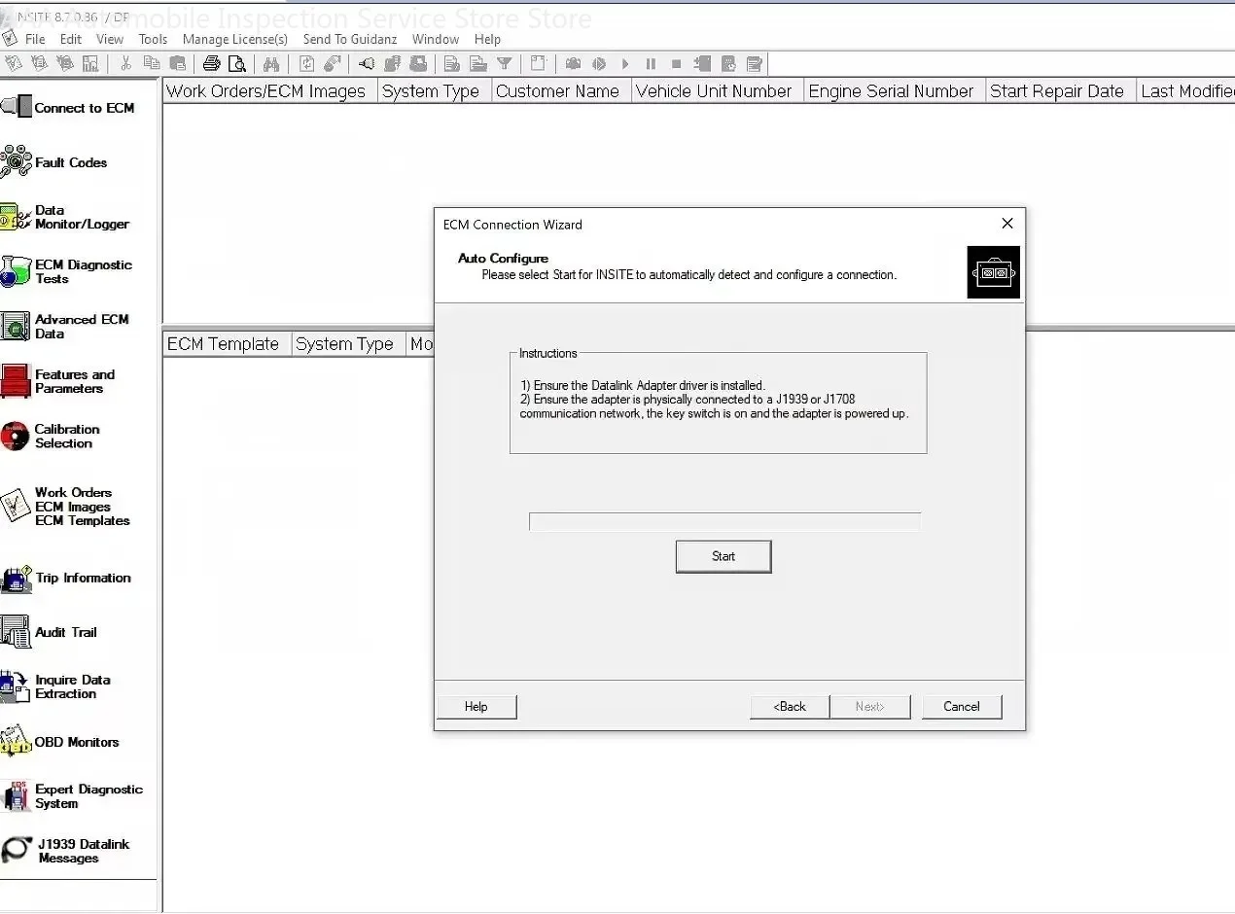
Task: Sort by Start Repair Date column
Action: pos(1061,91)
